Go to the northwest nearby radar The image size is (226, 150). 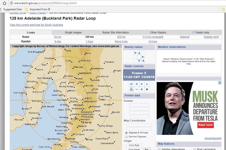pyautogui.click(x=135, y=53)
